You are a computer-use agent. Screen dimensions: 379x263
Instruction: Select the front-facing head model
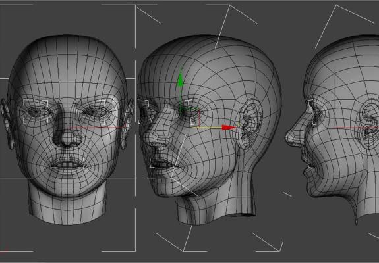(x=67, y=130)
